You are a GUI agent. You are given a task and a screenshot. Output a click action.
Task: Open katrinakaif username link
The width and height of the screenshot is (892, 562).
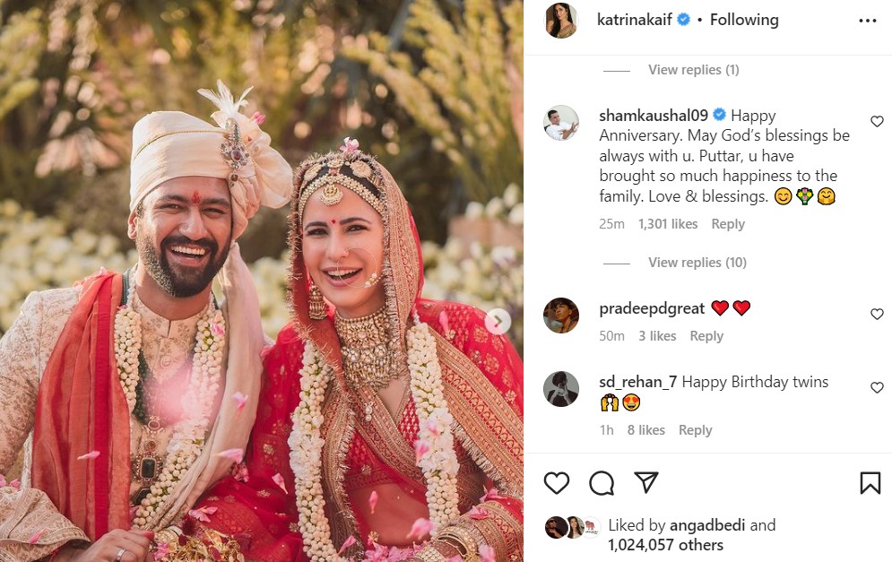coord(635,20)
